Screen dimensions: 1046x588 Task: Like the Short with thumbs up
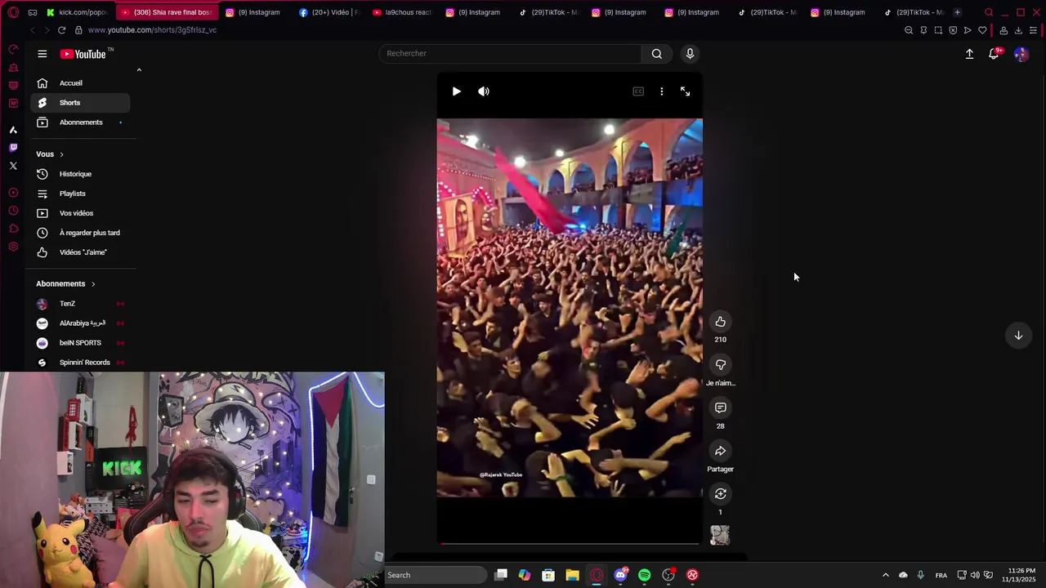click(720, 322)
